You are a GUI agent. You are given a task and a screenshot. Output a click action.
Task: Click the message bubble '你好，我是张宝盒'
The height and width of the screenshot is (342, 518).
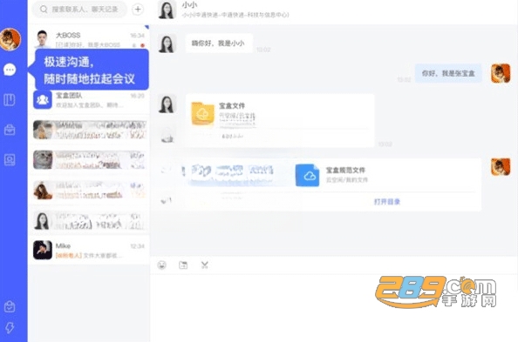click(x=448, y=73)
